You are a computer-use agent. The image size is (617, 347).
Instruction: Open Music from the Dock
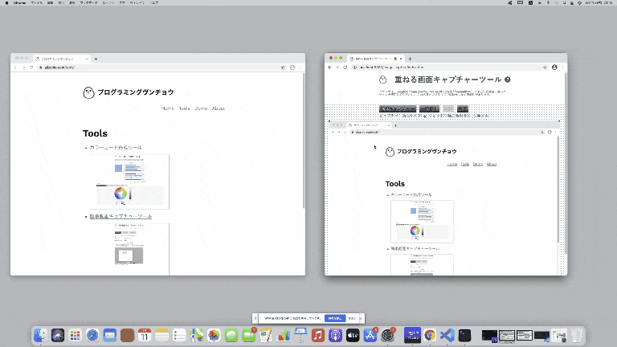tap(318, 335)
